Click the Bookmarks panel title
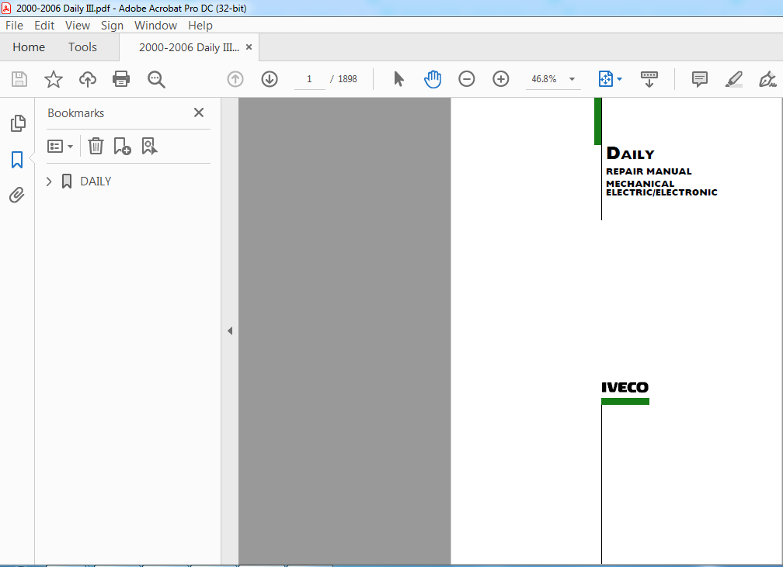The image size is (783, 567). click(76, 113)
